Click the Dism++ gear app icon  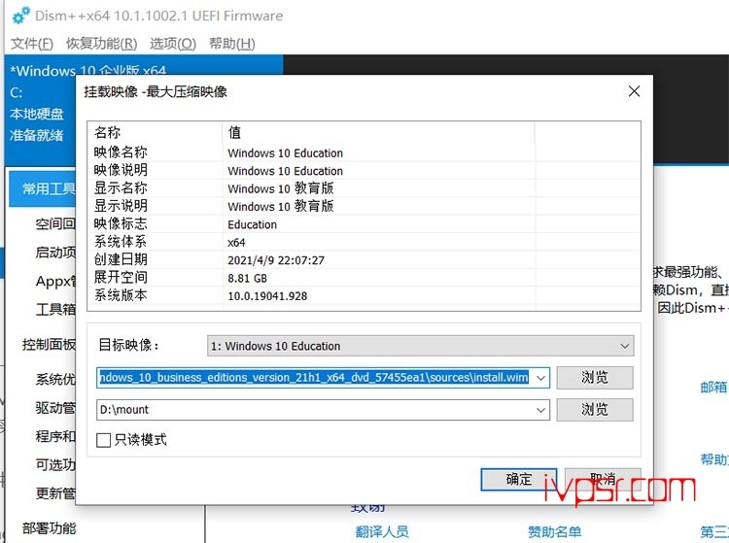21,16
